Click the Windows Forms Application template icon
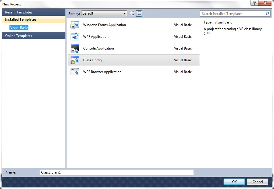The width and height of the screenshot is (274, 189). point(75,25)
